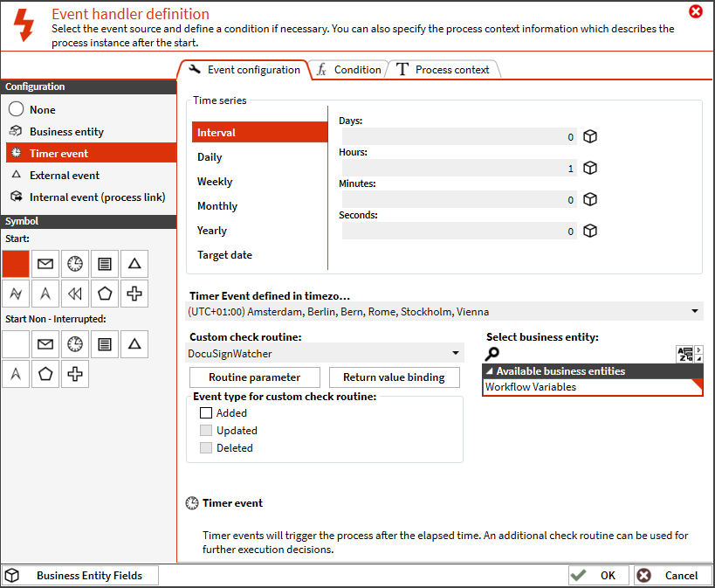This screenshot has height=588, width=715.
Task: Select the envelope message symbol under Start
Action: click(x=45, y=263)
